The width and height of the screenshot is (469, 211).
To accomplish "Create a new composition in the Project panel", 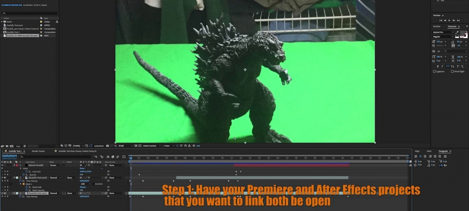I will click(12, 146).
